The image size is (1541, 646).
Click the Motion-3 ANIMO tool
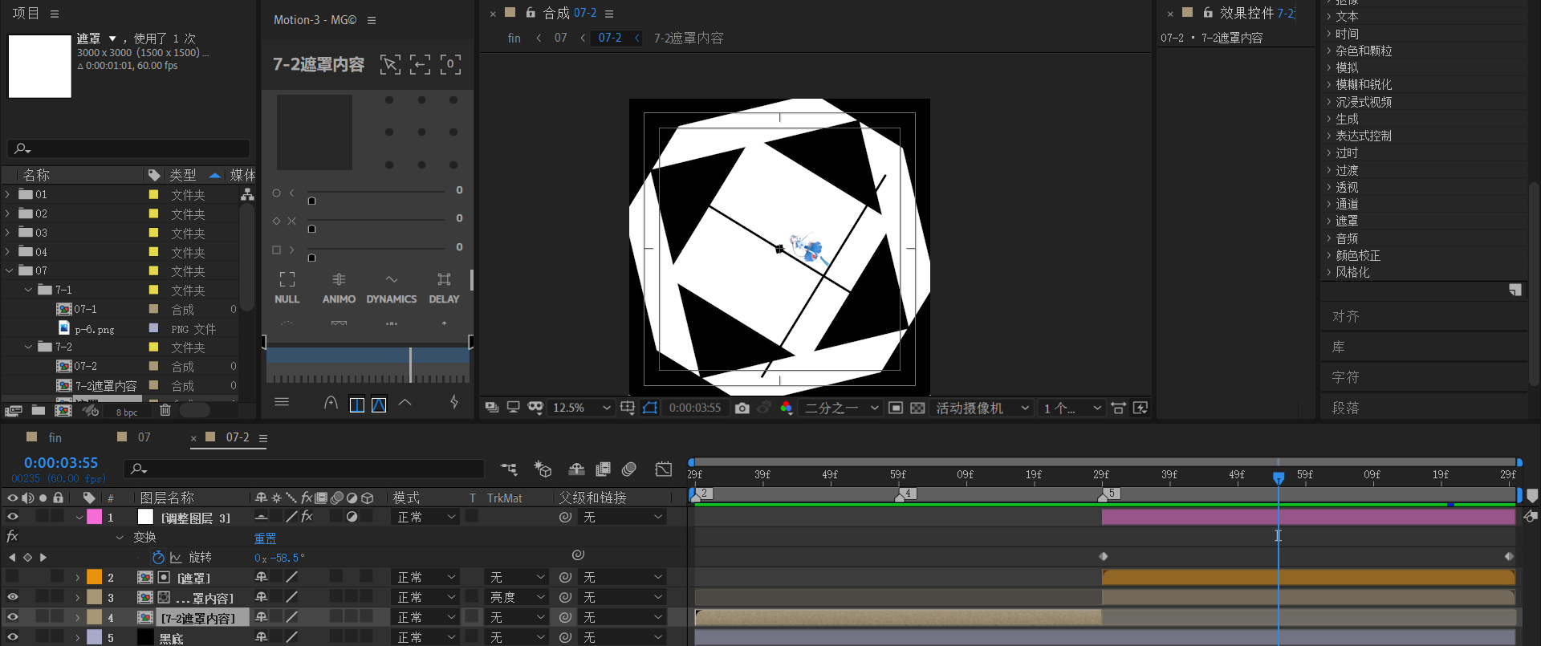[x=339, y=287]
